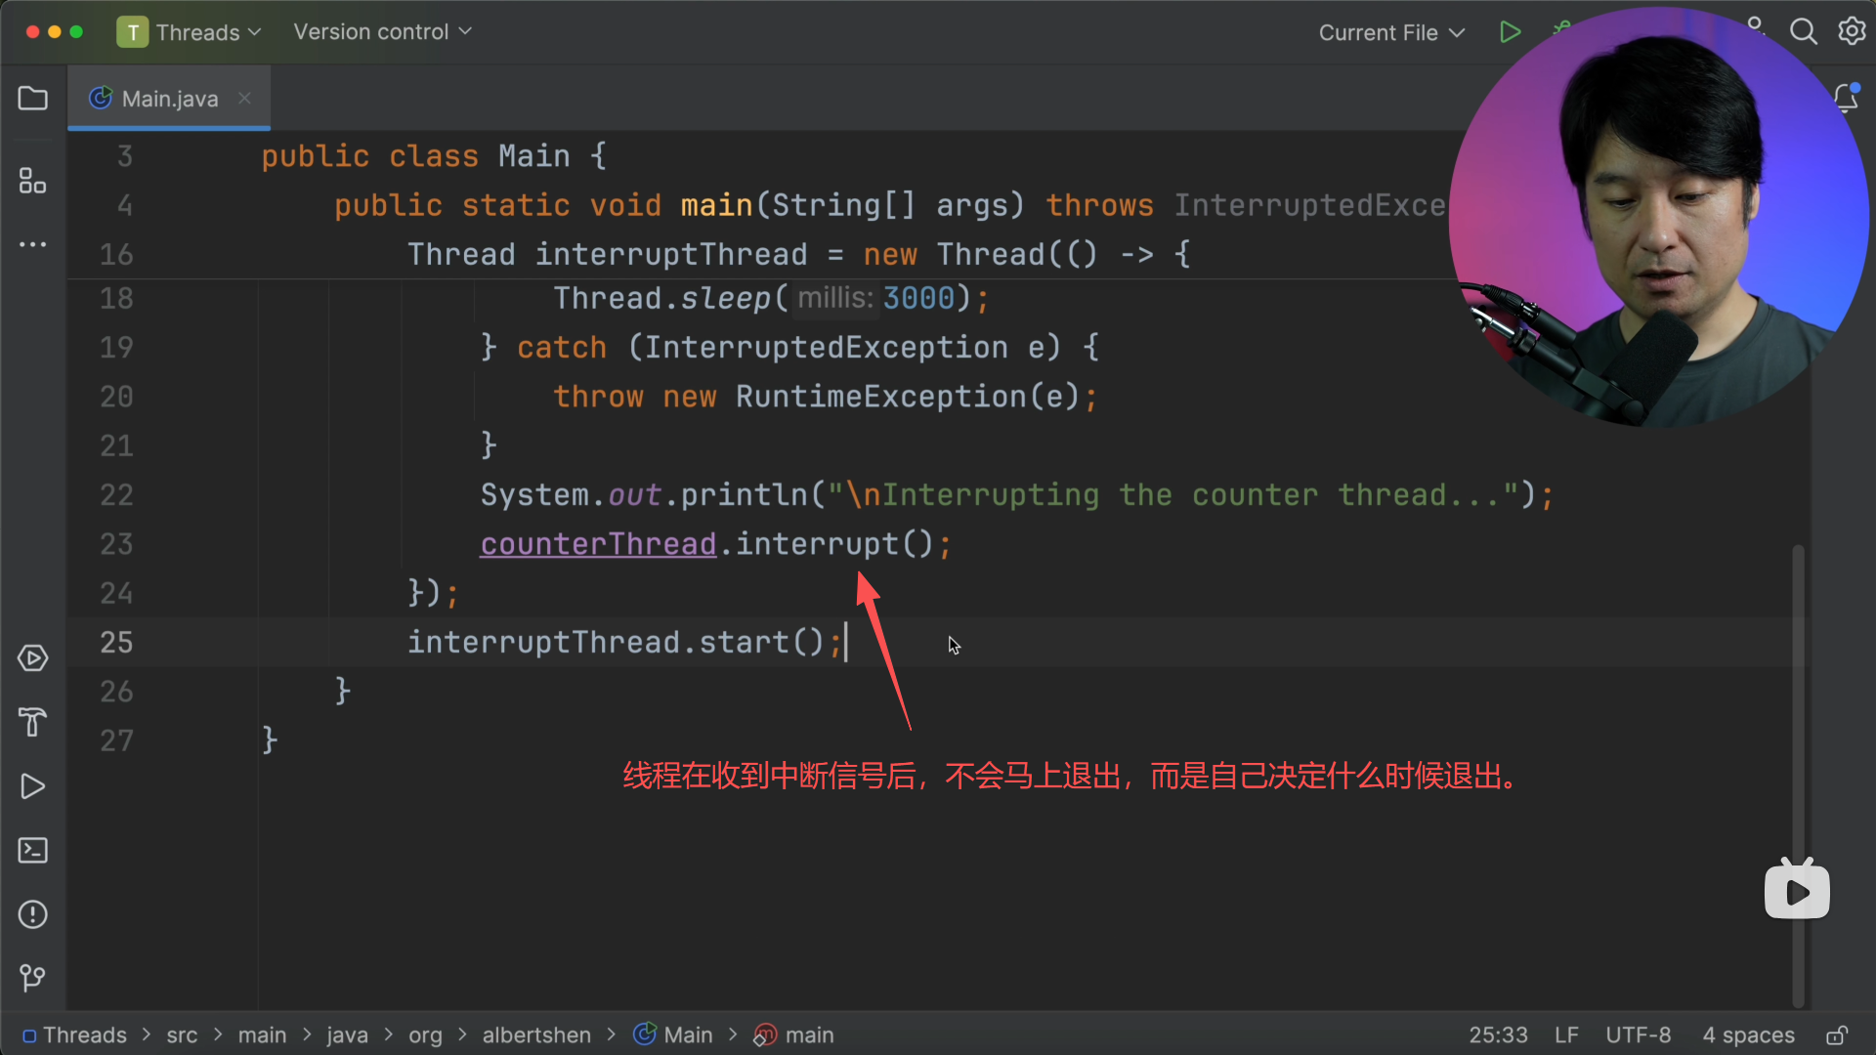
Task: Open the Git version control tool window
Action: pyautogui.click(x=32, y=978)
